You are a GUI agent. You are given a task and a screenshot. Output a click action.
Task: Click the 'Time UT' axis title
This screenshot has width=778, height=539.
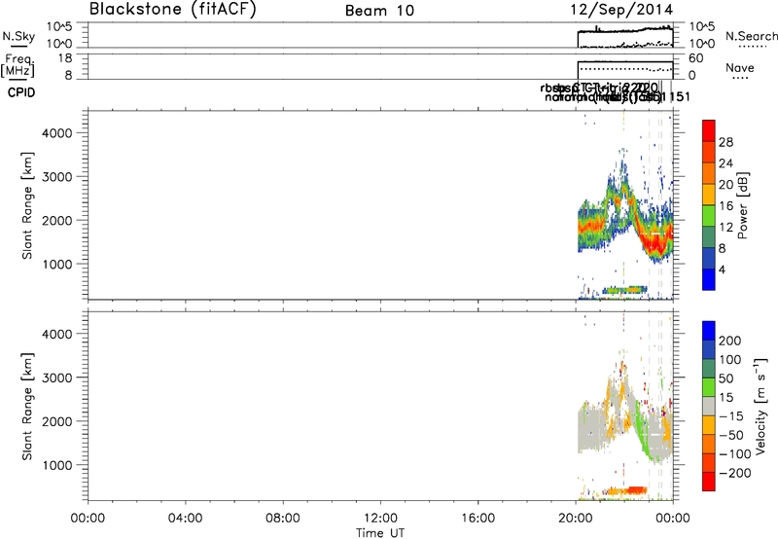(x=380, y=532)
